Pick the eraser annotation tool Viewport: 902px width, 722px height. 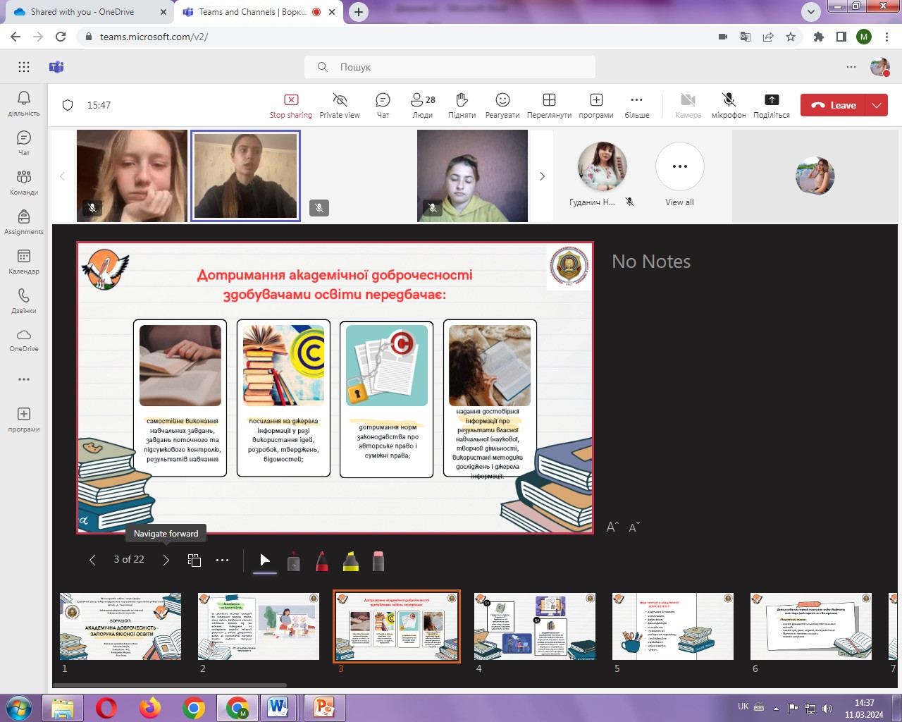point(378,561)
